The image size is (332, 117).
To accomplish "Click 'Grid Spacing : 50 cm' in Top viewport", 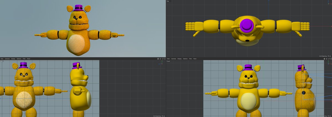I will (x=325, y=56).
